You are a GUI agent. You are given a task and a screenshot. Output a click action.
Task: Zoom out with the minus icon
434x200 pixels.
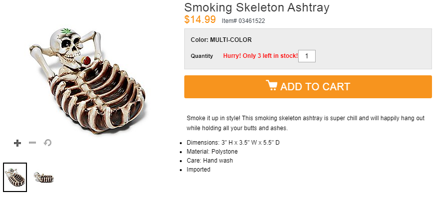(32, 143)
